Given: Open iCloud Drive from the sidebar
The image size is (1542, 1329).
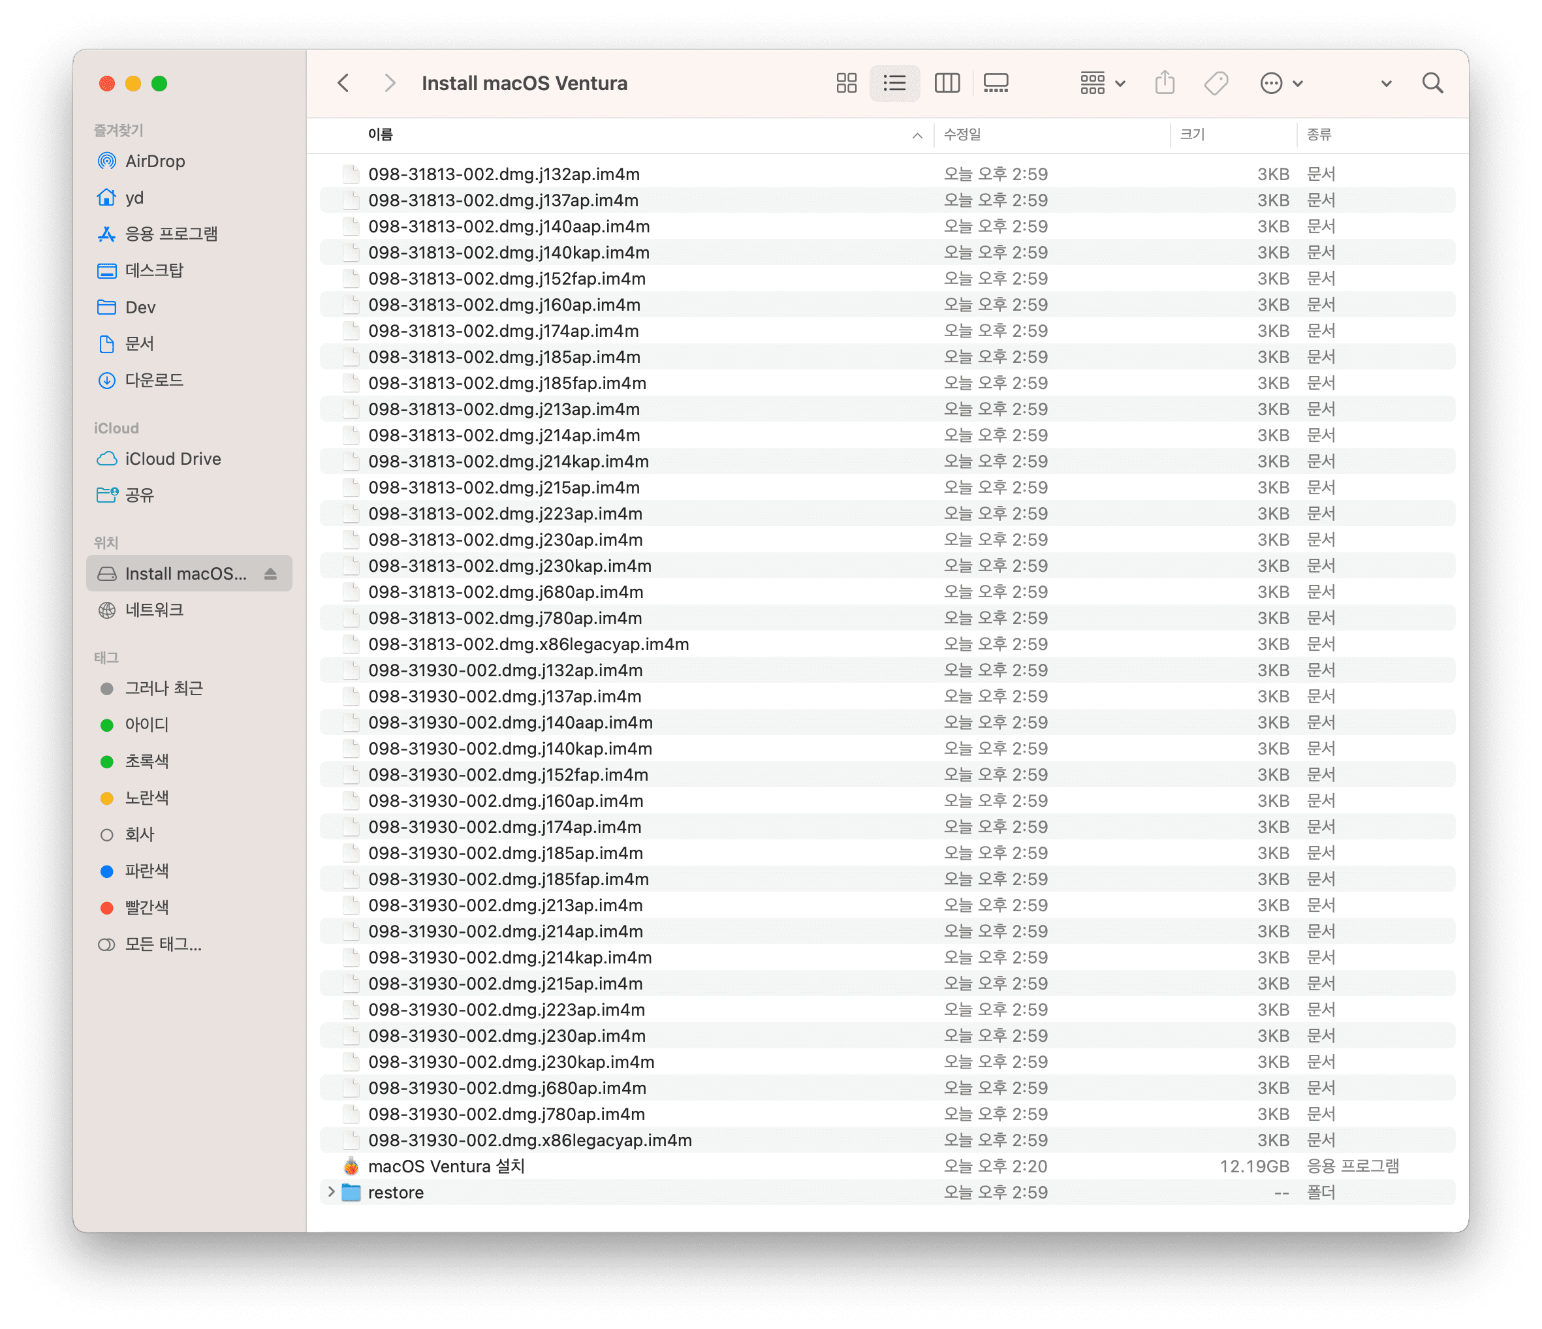Looking at the screenshot, I should 172,459.
